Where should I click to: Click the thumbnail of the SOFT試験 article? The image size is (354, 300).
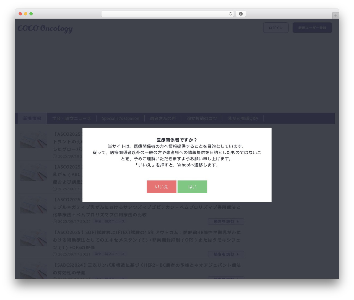[x=33, y=237]
